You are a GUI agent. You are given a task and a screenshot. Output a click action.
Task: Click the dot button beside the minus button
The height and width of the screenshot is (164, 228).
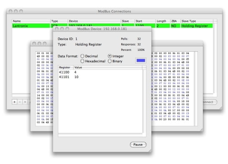25,102
